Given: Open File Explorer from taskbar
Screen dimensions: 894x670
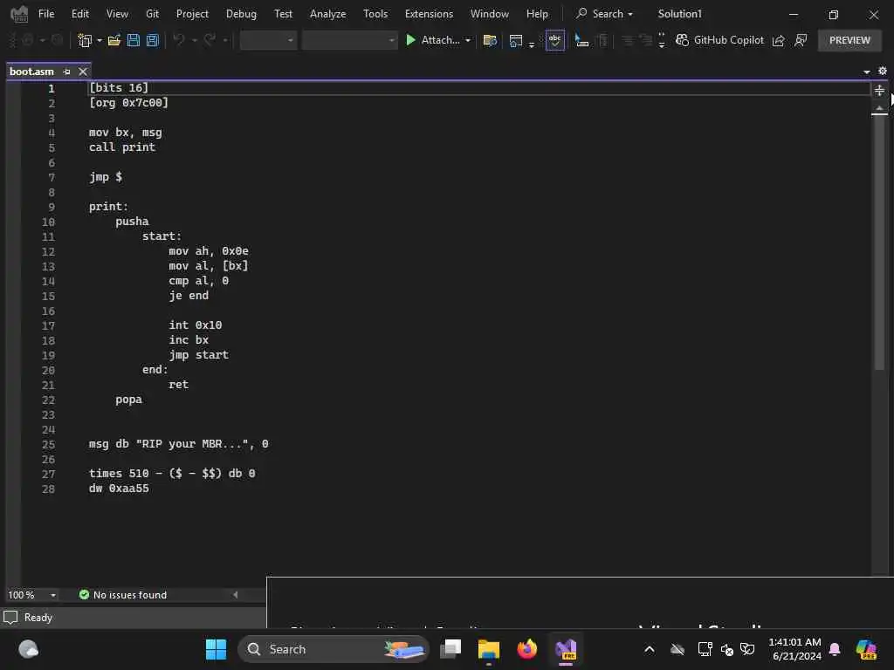Looking at the screenshot, I should coord(489,649).
